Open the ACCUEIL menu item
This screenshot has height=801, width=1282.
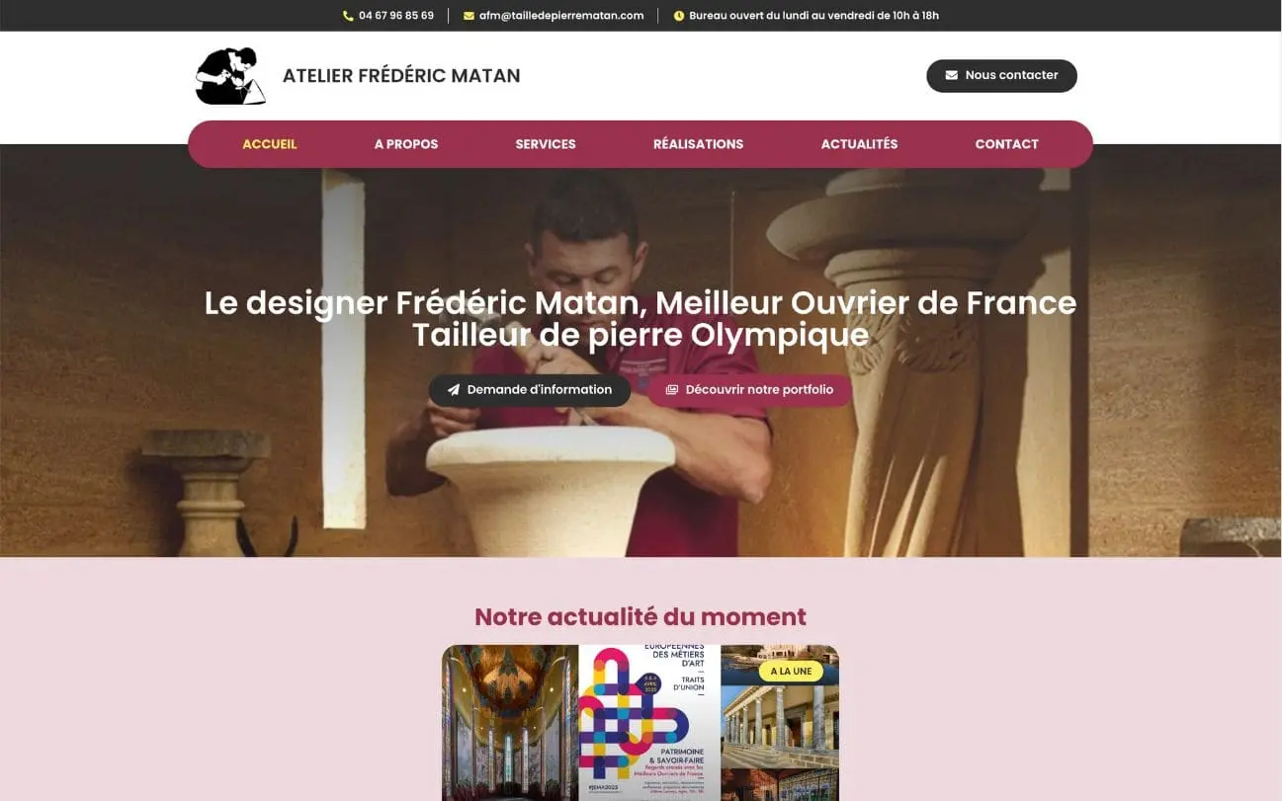click(x=270, y=144)
